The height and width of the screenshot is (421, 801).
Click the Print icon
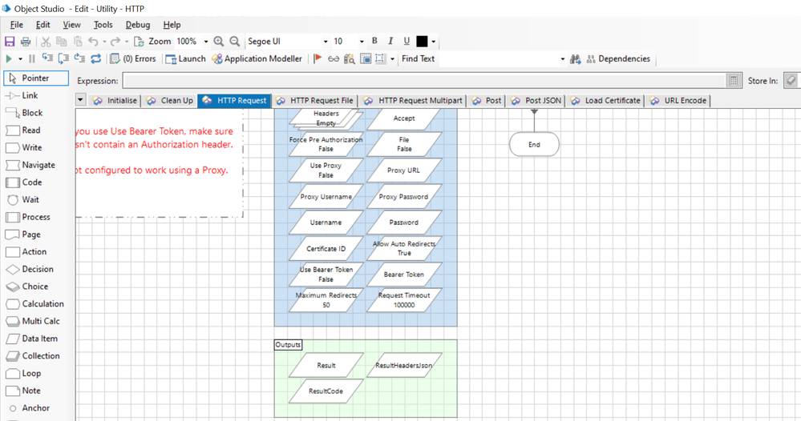(25, 42)
